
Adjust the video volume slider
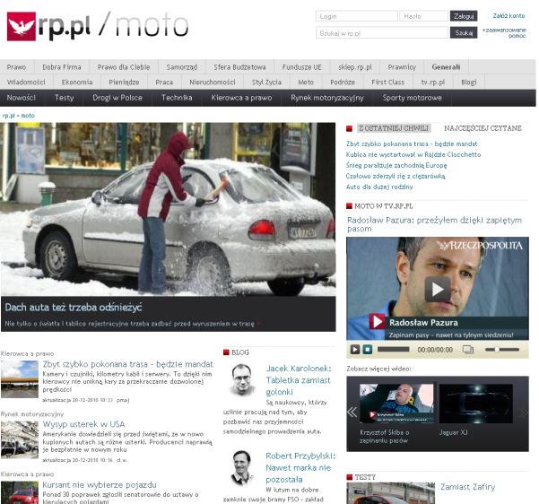502,349
